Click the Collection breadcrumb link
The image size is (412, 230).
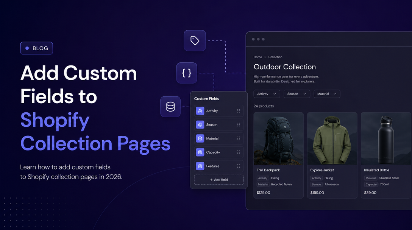point(275,57)
